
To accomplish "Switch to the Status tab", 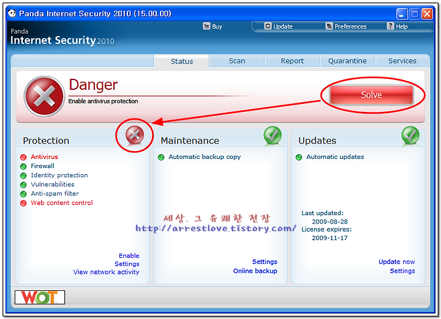I will click(182, 61).
